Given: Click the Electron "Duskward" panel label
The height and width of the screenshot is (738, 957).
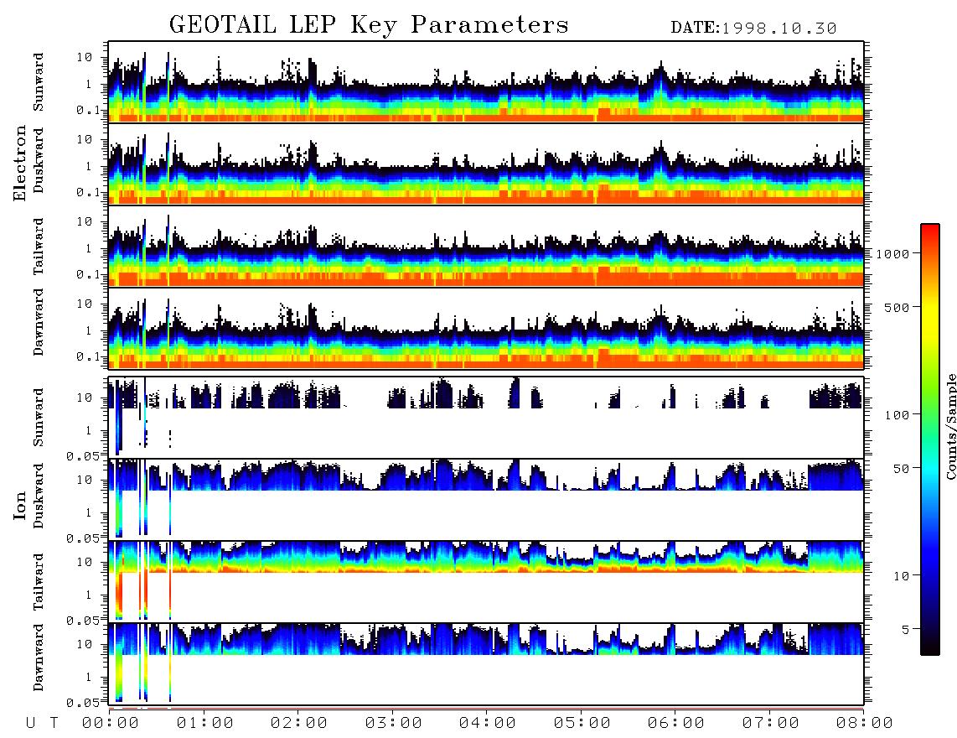Looking at the screenshot, I should [x=39, y=161].
